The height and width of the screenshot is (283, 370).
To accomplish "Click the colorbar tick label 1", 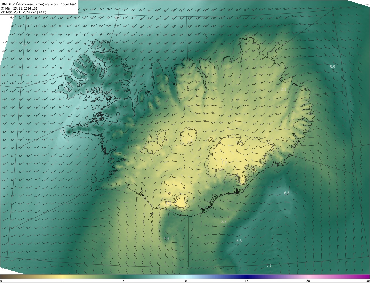I will (62, 281).
